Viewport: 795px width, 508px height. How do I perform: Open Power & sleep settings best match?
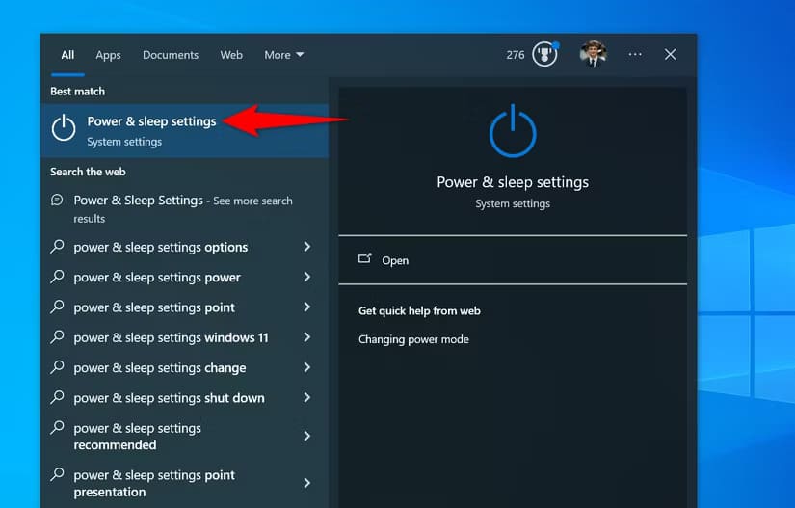pyautogui.click(x=185, y=130)
